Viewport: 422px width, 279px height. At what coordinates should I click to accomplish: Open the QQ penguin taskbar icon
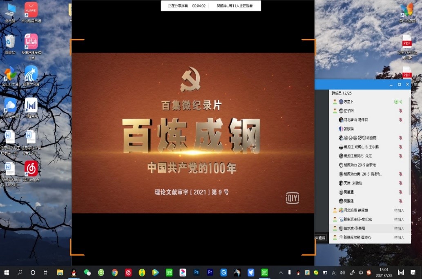tap(74, 272)
